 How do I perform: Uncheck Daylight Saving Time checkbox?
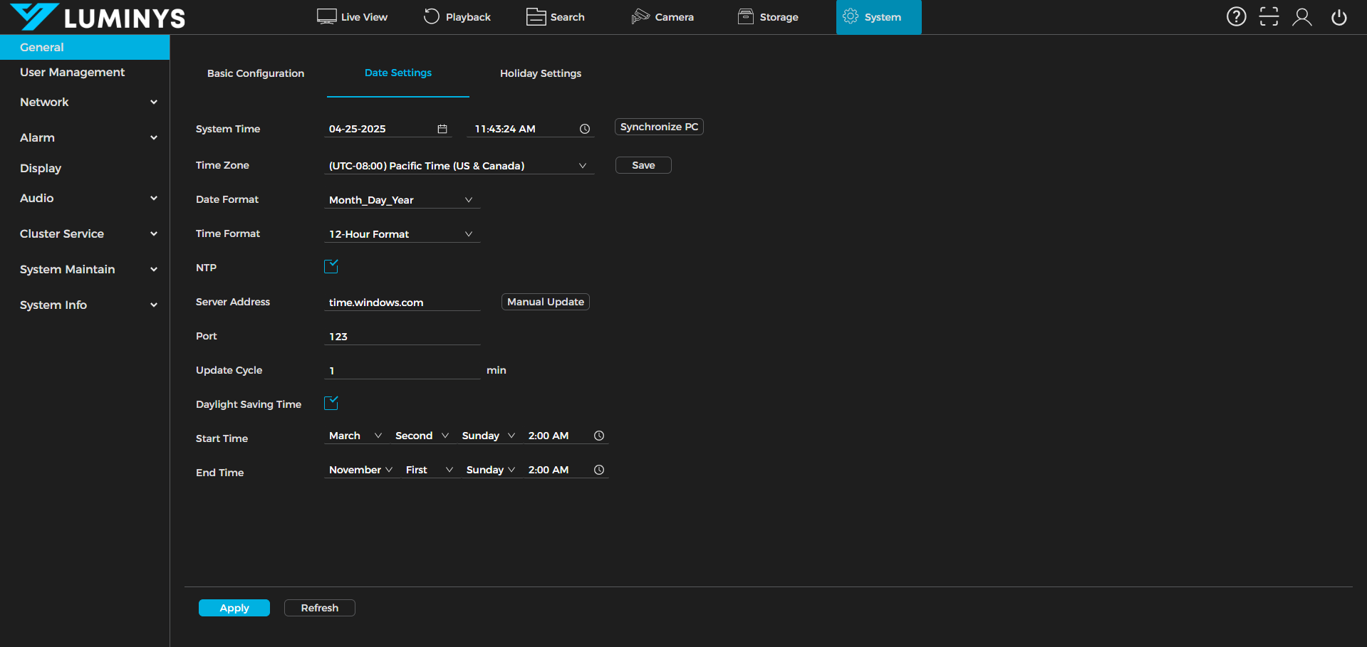click(x=331, y=404)
